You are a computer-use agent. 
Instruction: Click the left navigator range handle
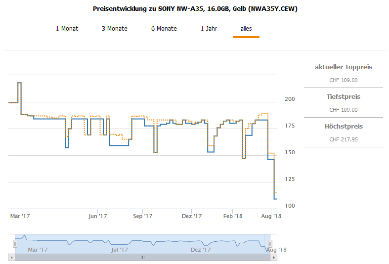(x=15, y=243)
